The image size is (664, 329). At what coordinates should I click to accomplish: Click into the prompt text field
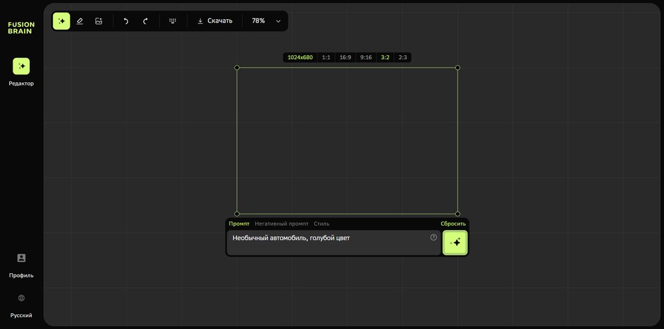(x=329, y=243)
